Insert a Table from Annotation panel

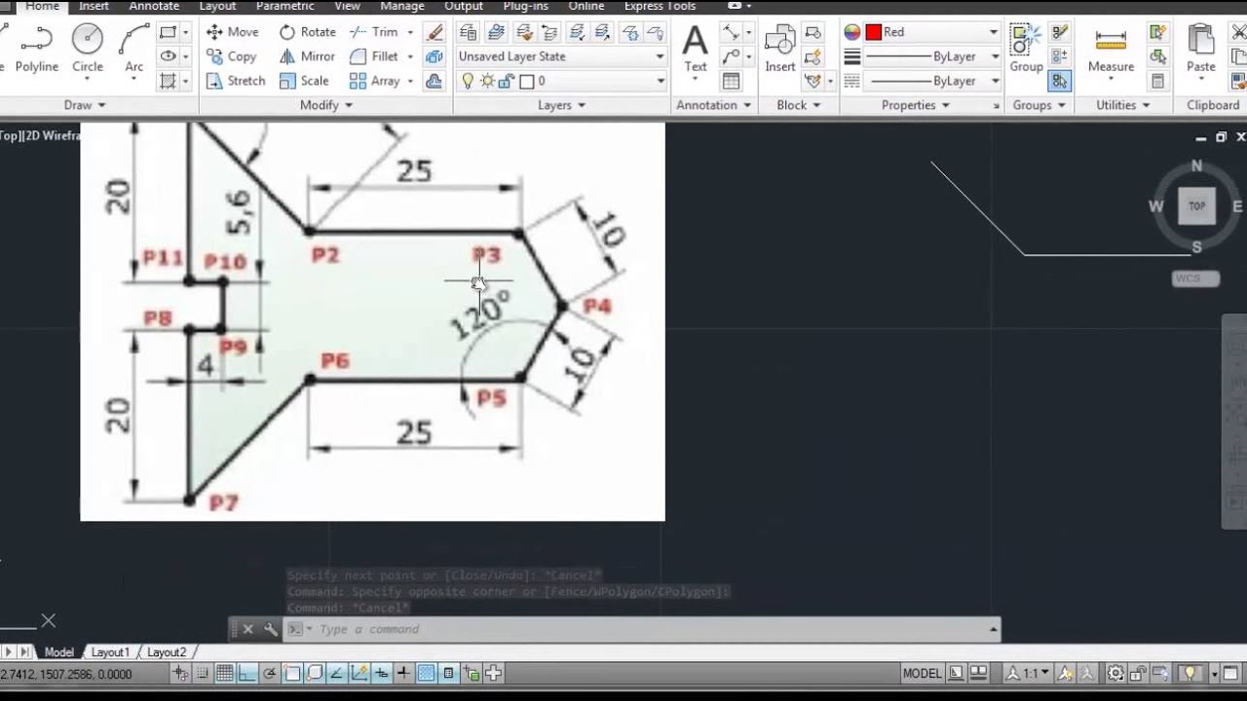[731, 81]
